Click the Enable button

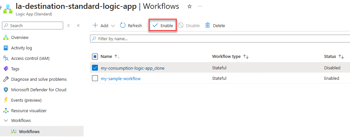(163, 26)
